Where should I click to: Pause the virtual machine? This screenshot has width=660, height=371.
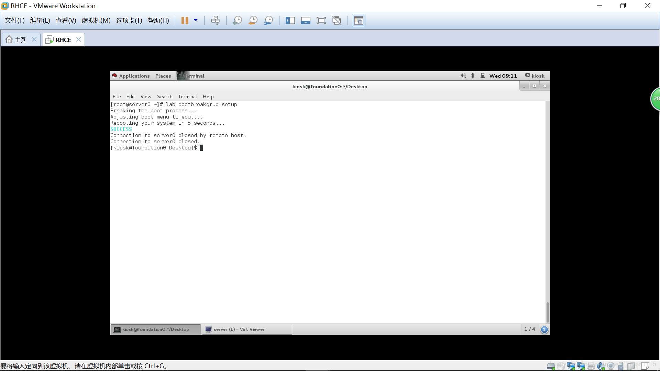pyautogui.click(x=185, y=21)
